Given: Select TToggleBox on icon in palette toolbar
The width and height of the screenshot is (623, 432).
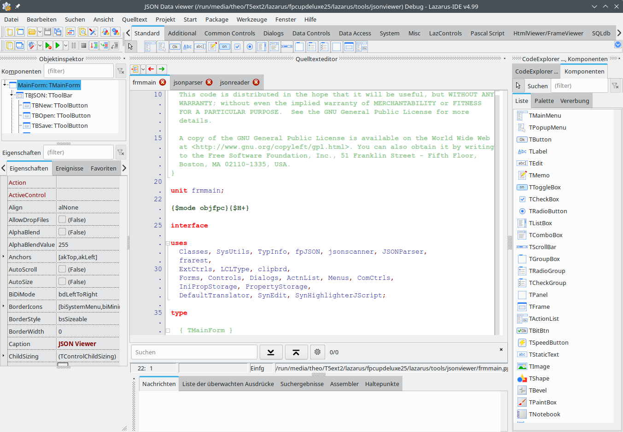Looking at the screenshot, I should click(x=225, y=46).
